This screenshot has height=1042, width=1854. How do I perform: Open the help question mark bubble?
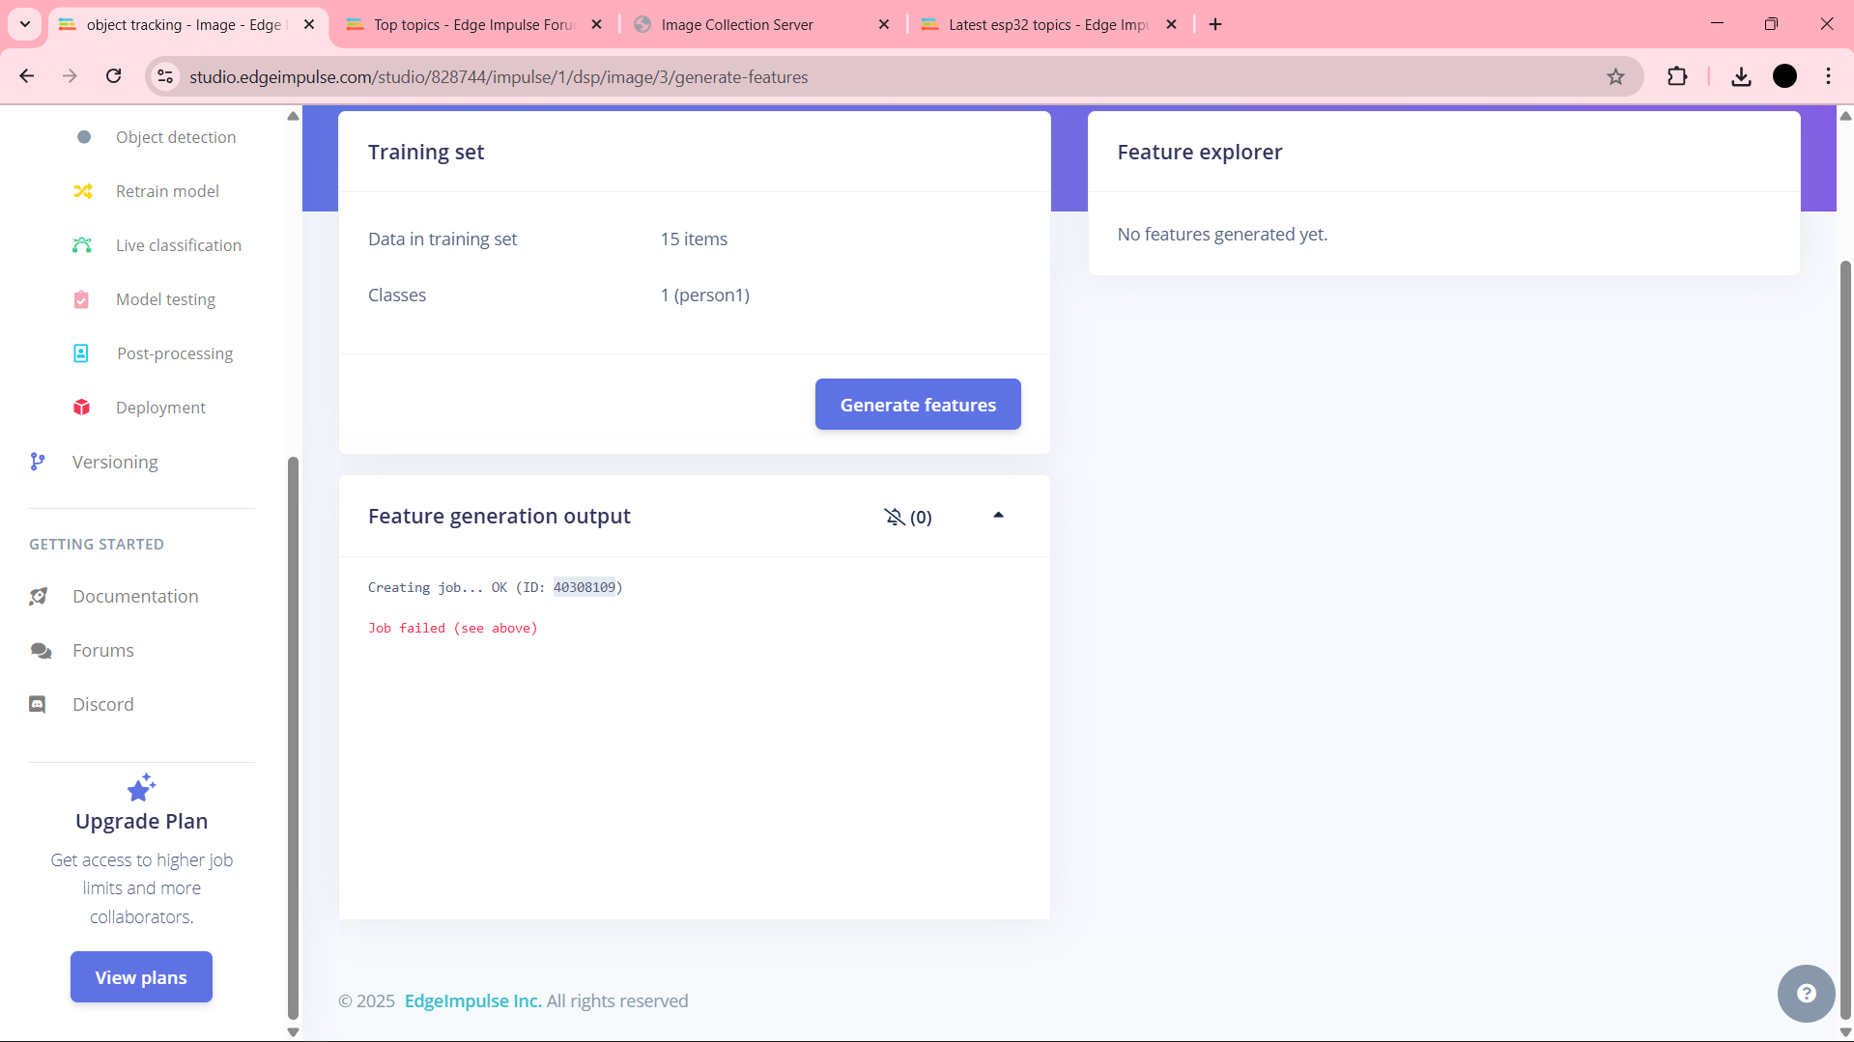click(x=1806, y=993)
